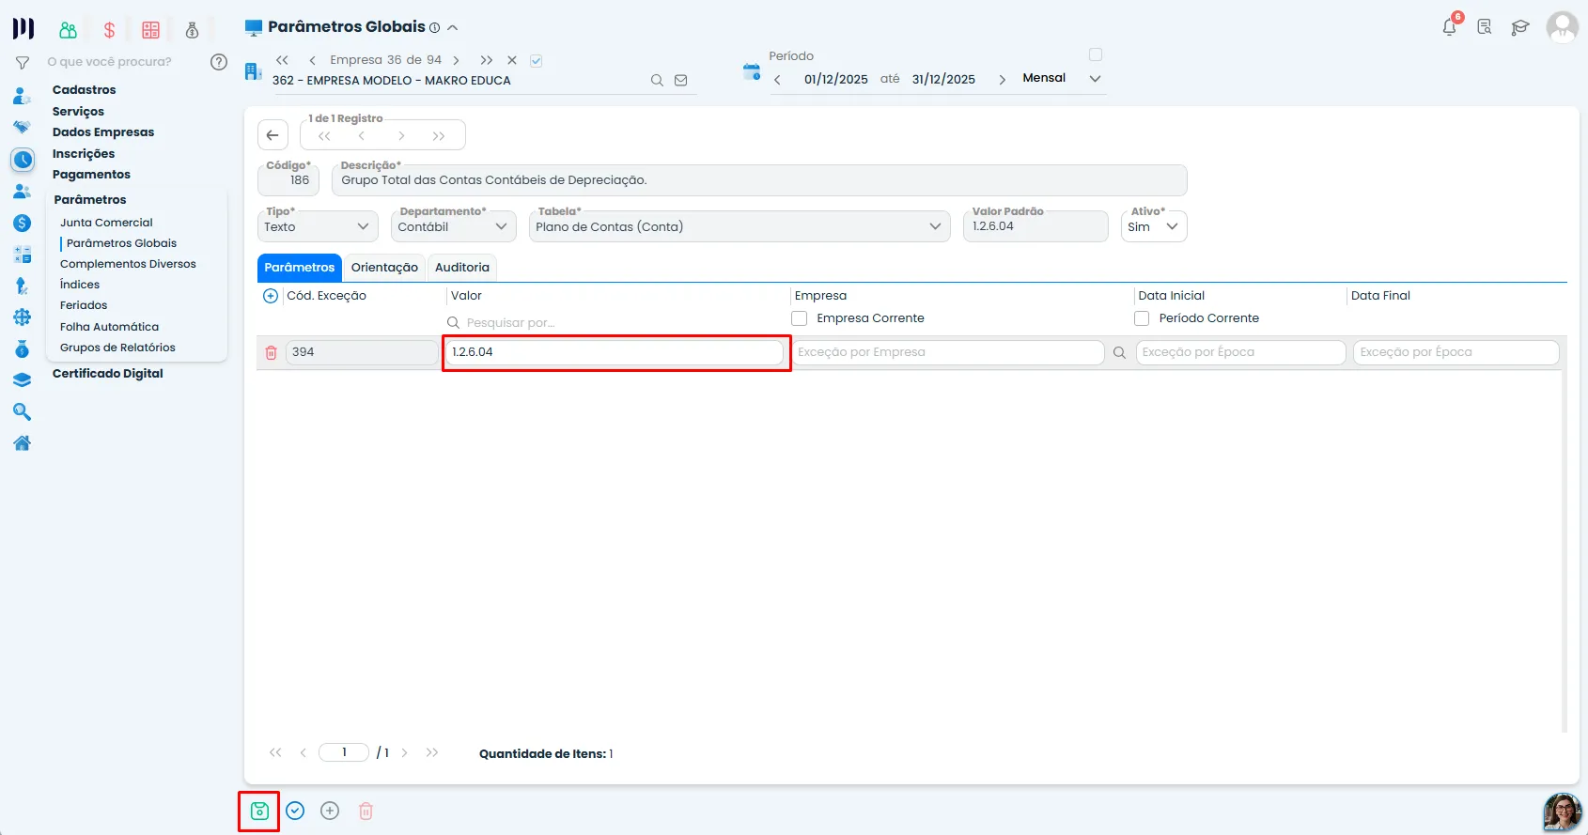
Task: Switch to the Orientação tab
Action: (x=384, y=268)
